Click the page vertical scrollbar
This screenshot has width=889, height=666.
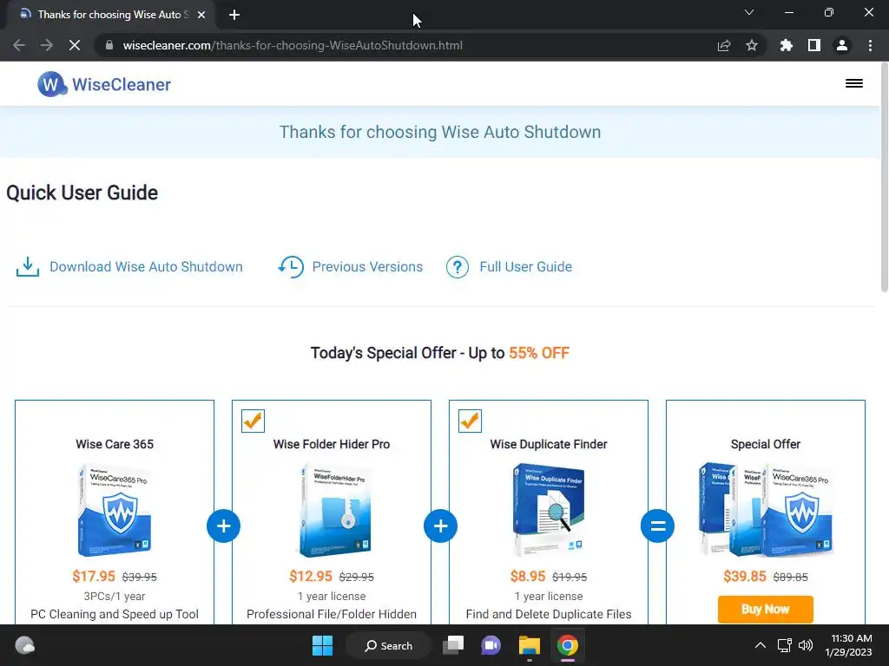pyautogui.click(x=884, y=179)
